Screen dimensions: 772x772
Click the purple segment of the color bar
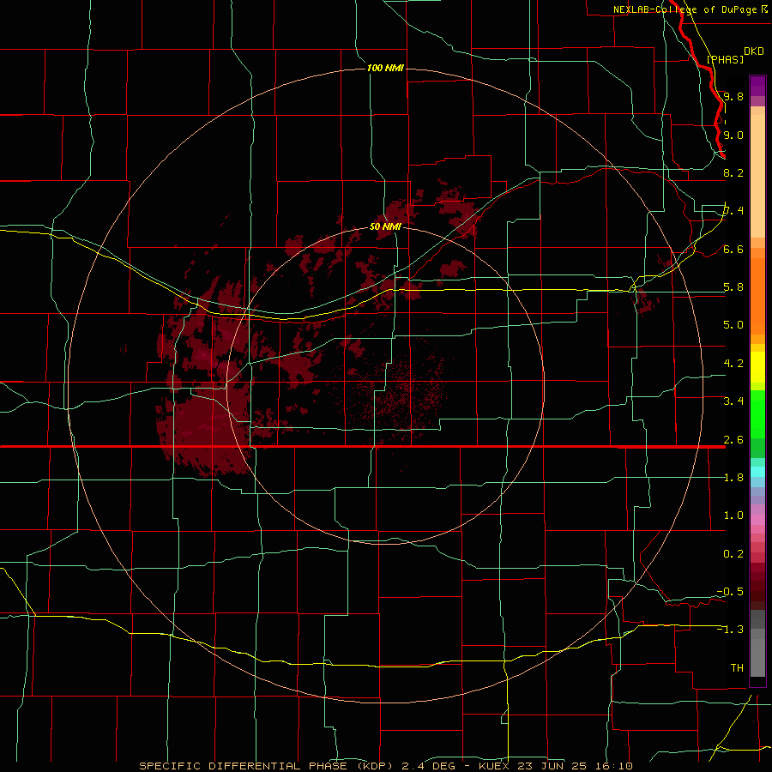click(x=757, y=86)
